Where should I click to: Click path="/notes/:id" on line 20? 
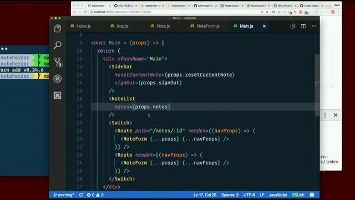click(160, 131)
